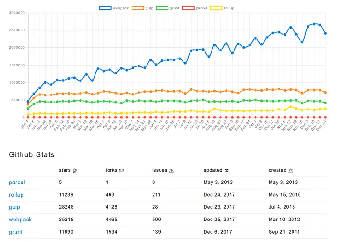
Task: Click the parcel legend label
Action: 201,8
